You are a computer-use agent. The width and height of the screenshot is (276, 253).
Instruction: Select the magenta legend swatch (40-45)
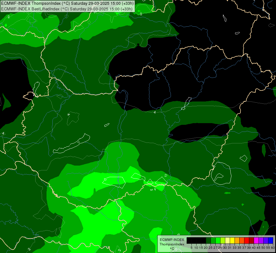(256, 240)
